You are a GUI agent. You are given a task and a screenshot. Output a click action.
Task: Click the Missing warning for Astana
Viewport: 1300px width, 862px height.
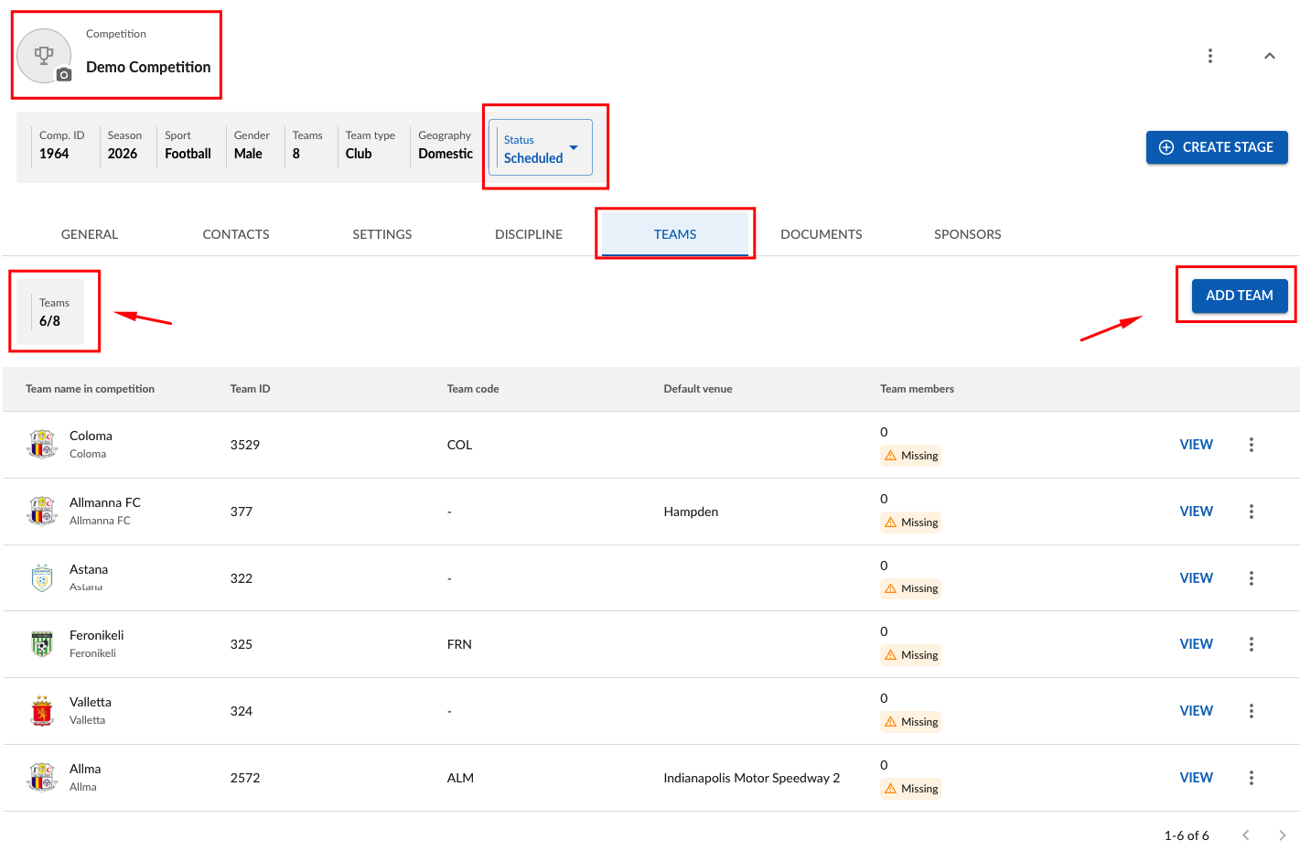(x=911, y=588)
